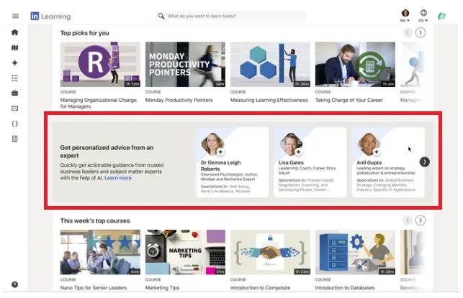The image size is (463, 298).
Task: Open Taking Charge of Your Career course title
Action: [x=349, y=100]
